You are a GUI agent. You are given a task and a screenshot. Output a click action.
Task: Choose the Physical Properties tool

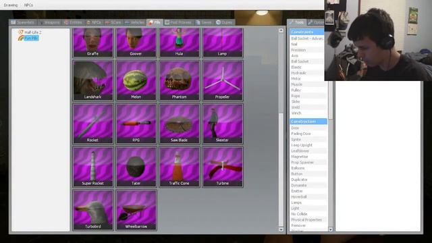(x=308, y=220)
